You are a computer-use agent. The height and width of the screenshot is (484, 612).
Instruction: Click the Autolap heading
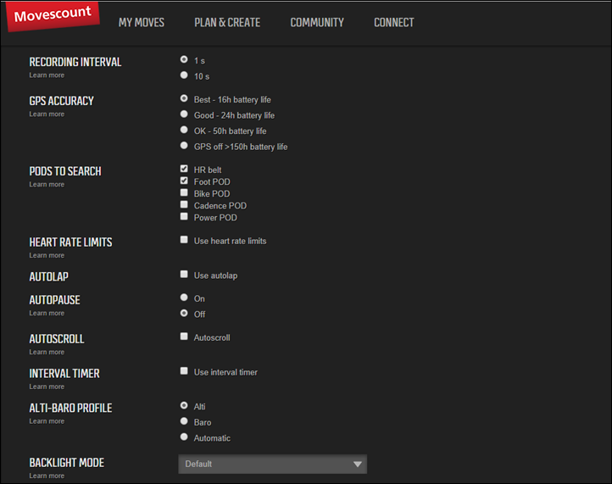point(49,276)
